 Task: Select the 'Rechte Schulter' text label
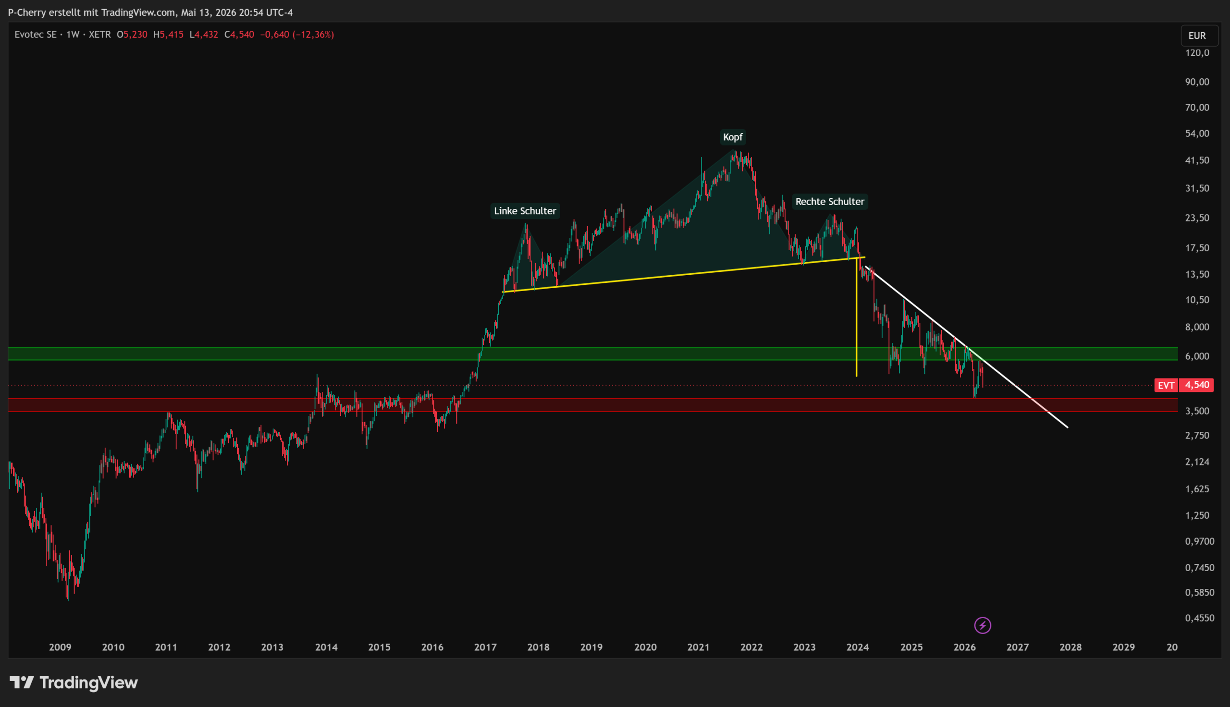830,202
